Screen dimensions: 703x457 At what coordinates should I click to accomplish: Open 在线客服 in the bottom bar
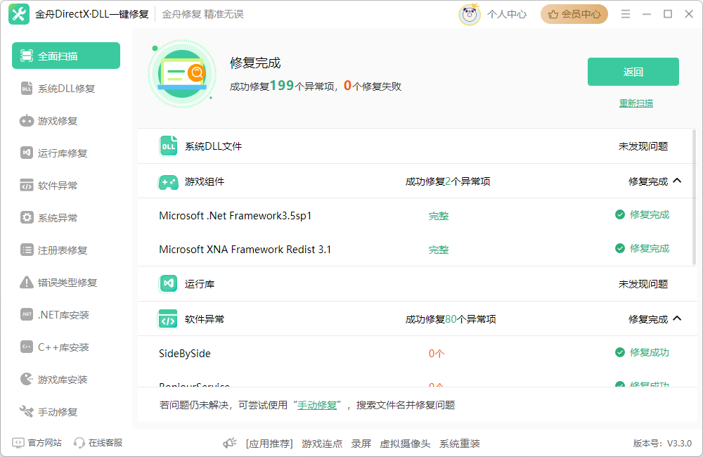[98, 443]
